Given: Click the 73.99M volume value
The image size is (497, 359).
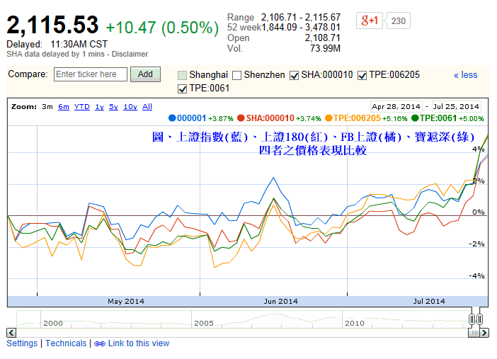Looking at the screenshot, I should [325, 49].
